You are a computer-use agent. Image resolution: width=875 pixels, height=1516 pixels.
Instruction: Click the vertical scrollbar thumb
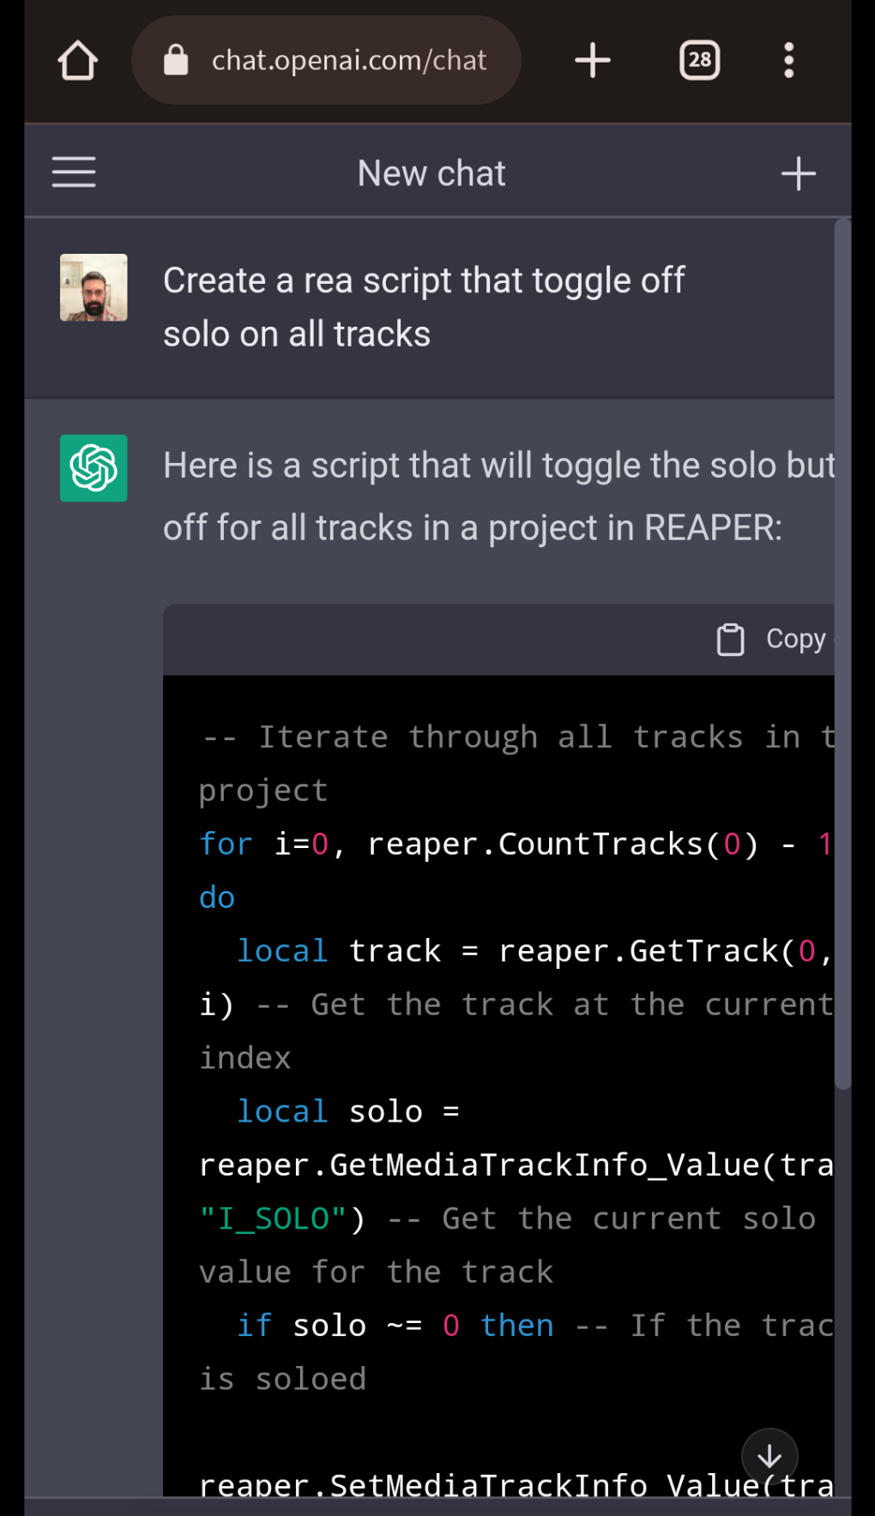pyautogui.click(x=843, y=652)
